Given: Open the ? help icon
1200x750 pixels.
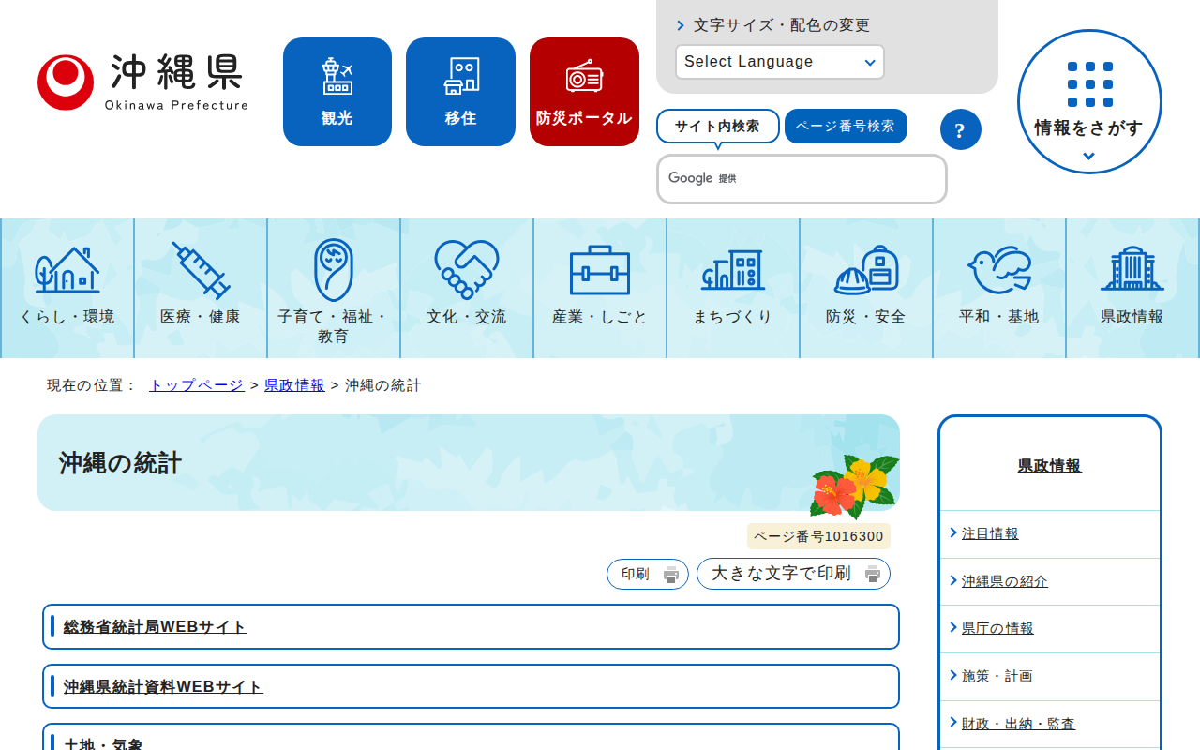Looking at the screenshot, I should (960, 129).
